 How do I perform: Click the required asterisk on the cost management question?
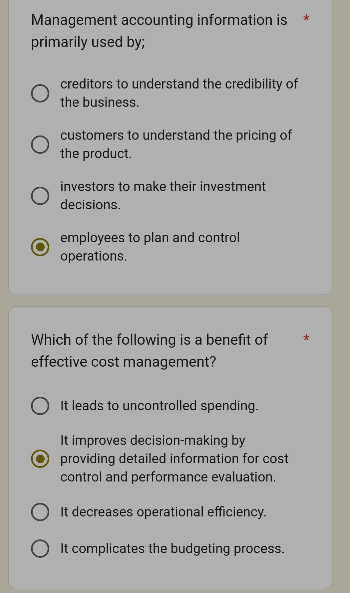[x=307, y=339]
